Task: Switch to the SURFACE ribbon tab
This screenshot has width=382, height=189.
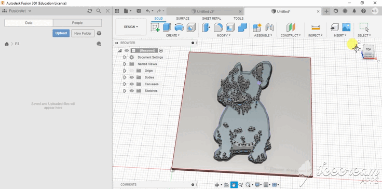Action: pyautogui.click(x=183, y=19)
